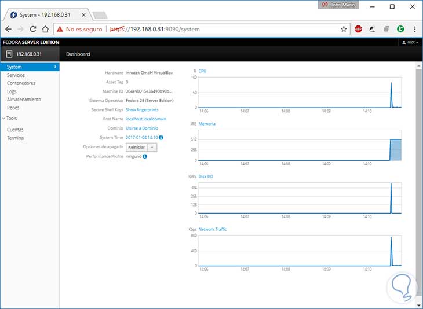This screenshot has width=423, height=309.
Task: Click the address bar URL field
Action: [202, 29]
